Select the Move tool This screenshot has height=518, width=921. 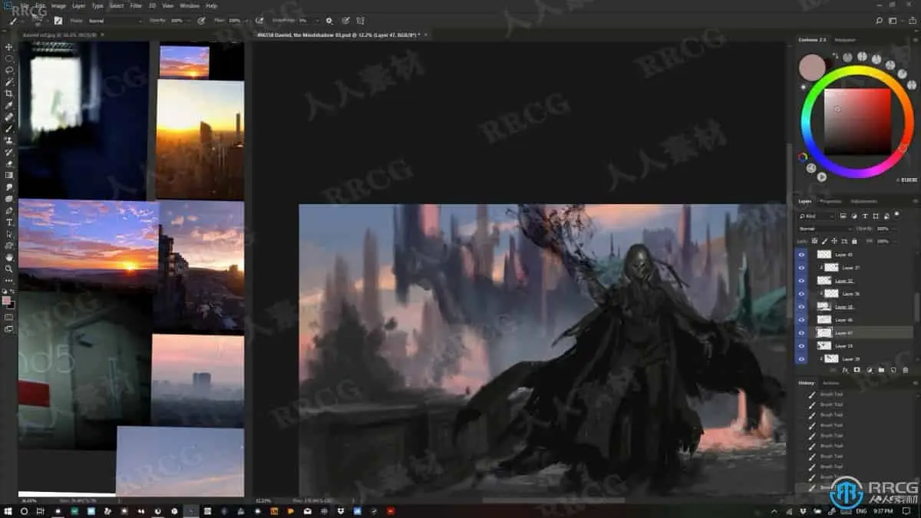tap(9, 47)
